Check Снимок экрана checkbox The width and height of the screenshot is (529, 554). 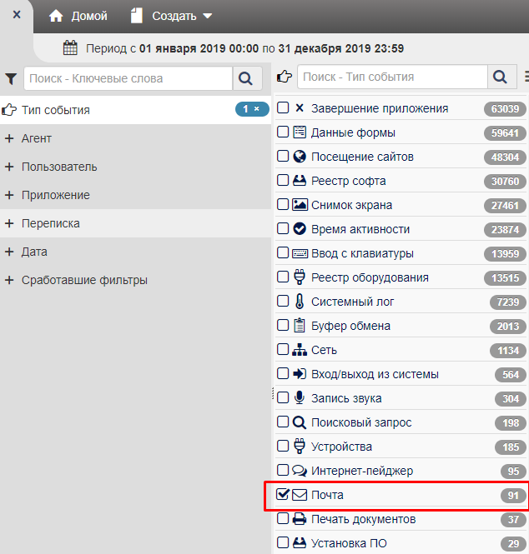click(283, 204)
